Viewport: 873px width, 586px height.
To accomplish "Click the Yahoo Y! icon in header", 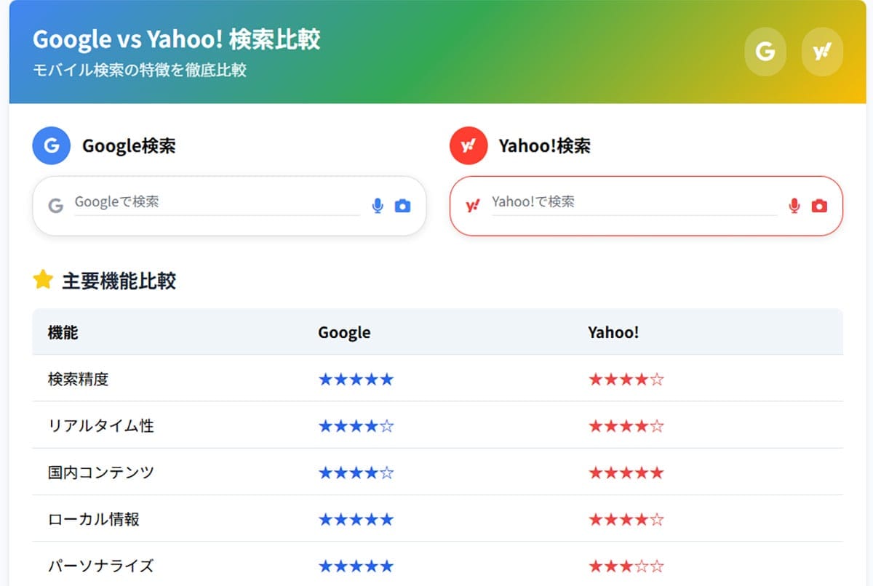I will point(822,52).
